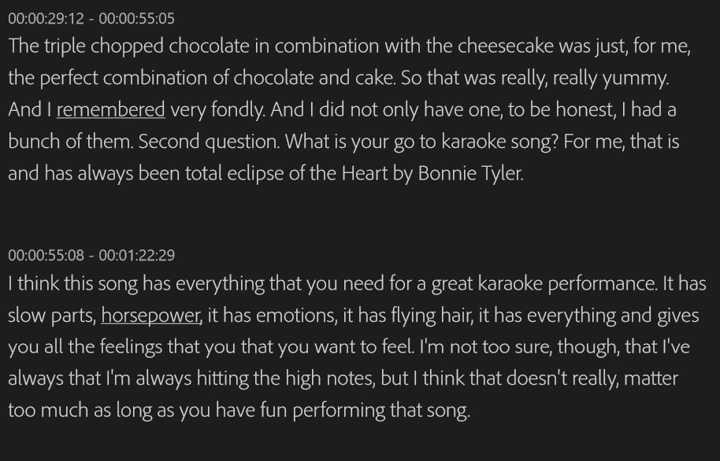Click the underlined word "remembered"
The width and height of the screenshot is (720, 461).
110,110
